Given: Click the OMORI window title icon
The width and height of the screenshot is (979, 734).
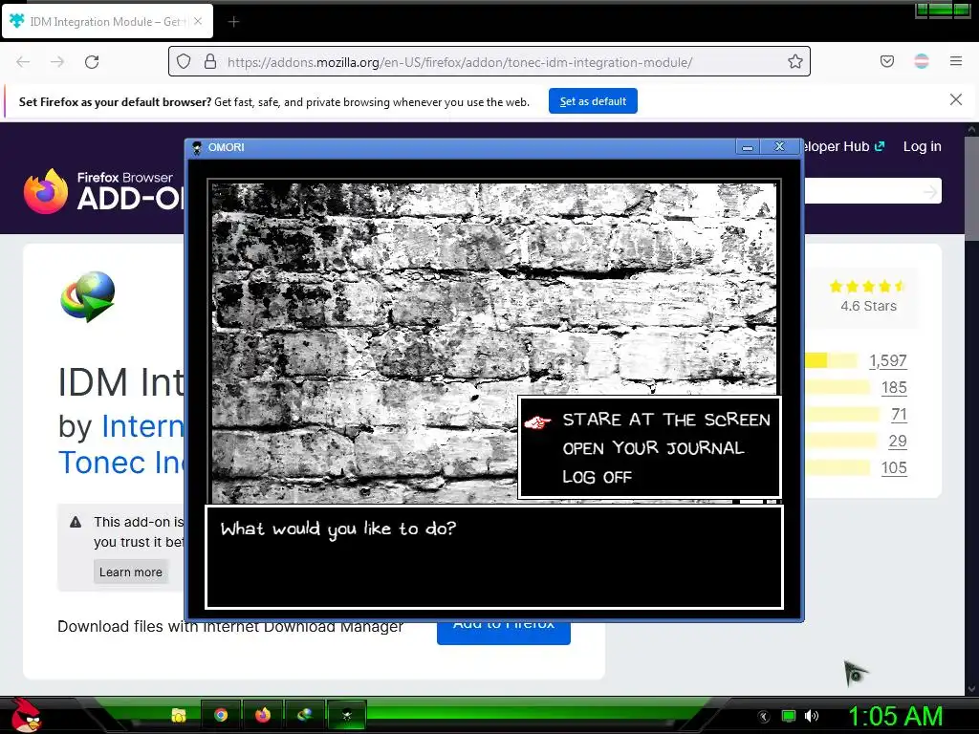Looking at the screenshot, I should click(x=197, y=148).
